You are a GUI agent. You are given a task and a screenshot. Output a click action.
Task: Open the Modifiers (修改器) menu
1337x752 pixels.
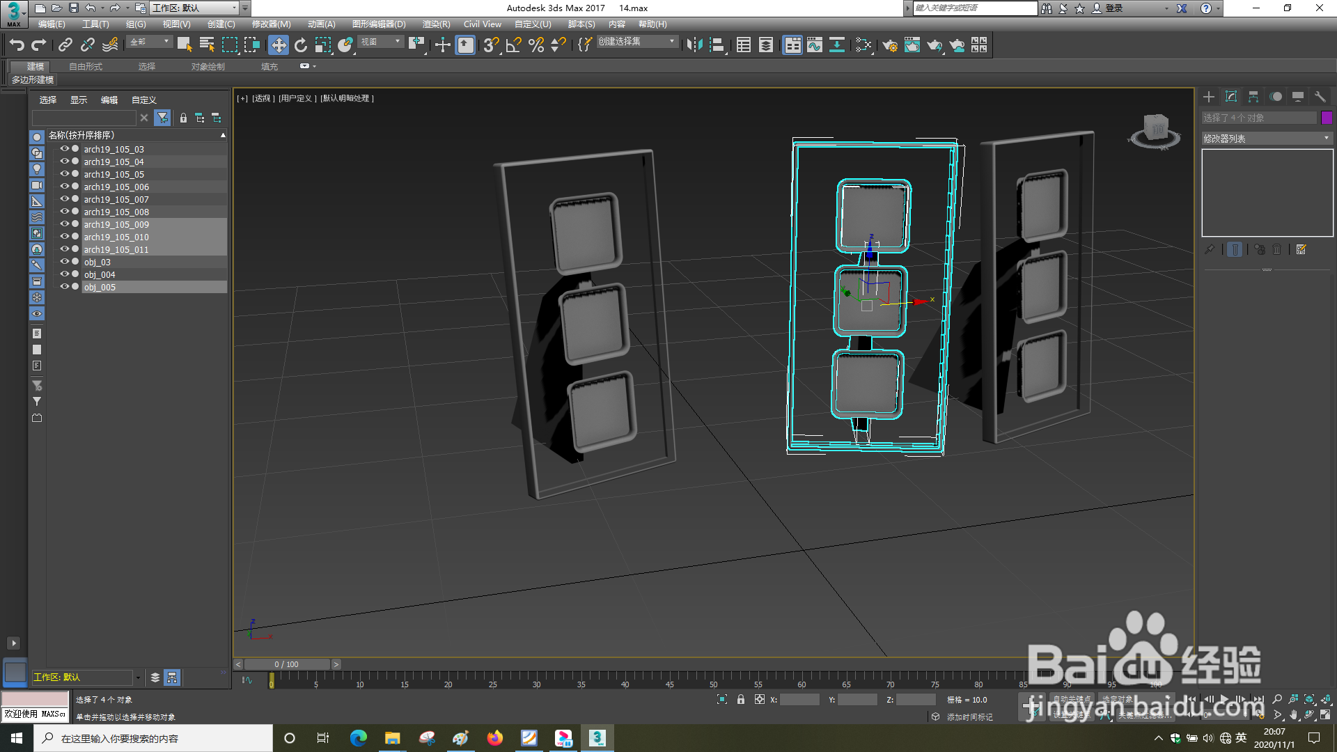click(271, 24)
